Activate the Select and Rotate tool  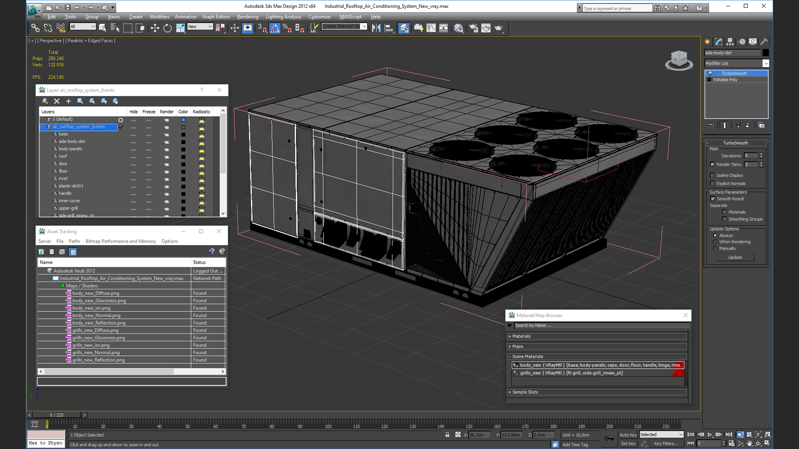(x=167, y=28)
